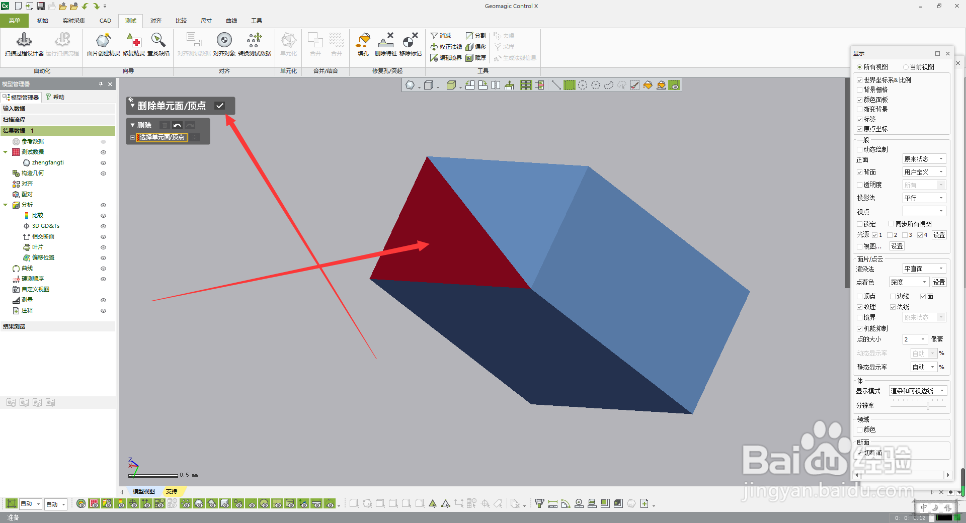Select the 偏移 tool
Viewport: 966px width, 523px height.
click(x=476, y=47)
